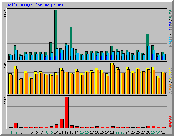
Task: Click the Pages legend label
Action: click(x=170, y=41)
